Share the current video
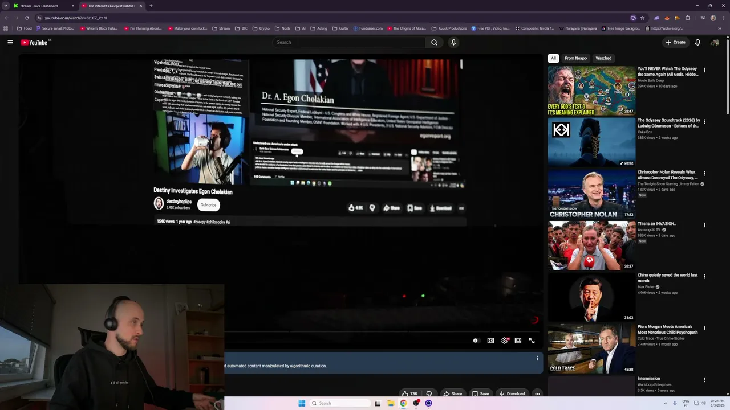Viewport: 730px width, 410px height. (x=453, y=393)
